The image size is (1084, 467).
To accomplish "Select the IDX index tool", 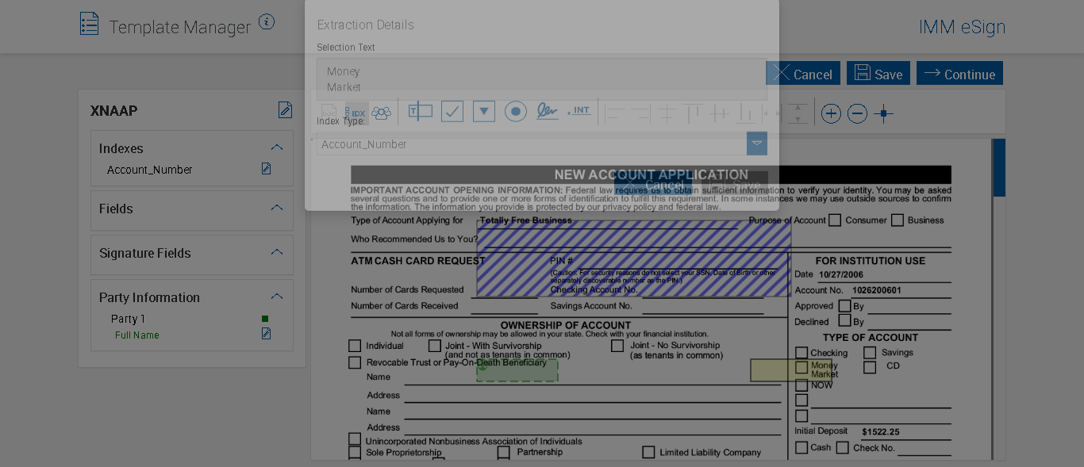I will (x=357, y=113).
